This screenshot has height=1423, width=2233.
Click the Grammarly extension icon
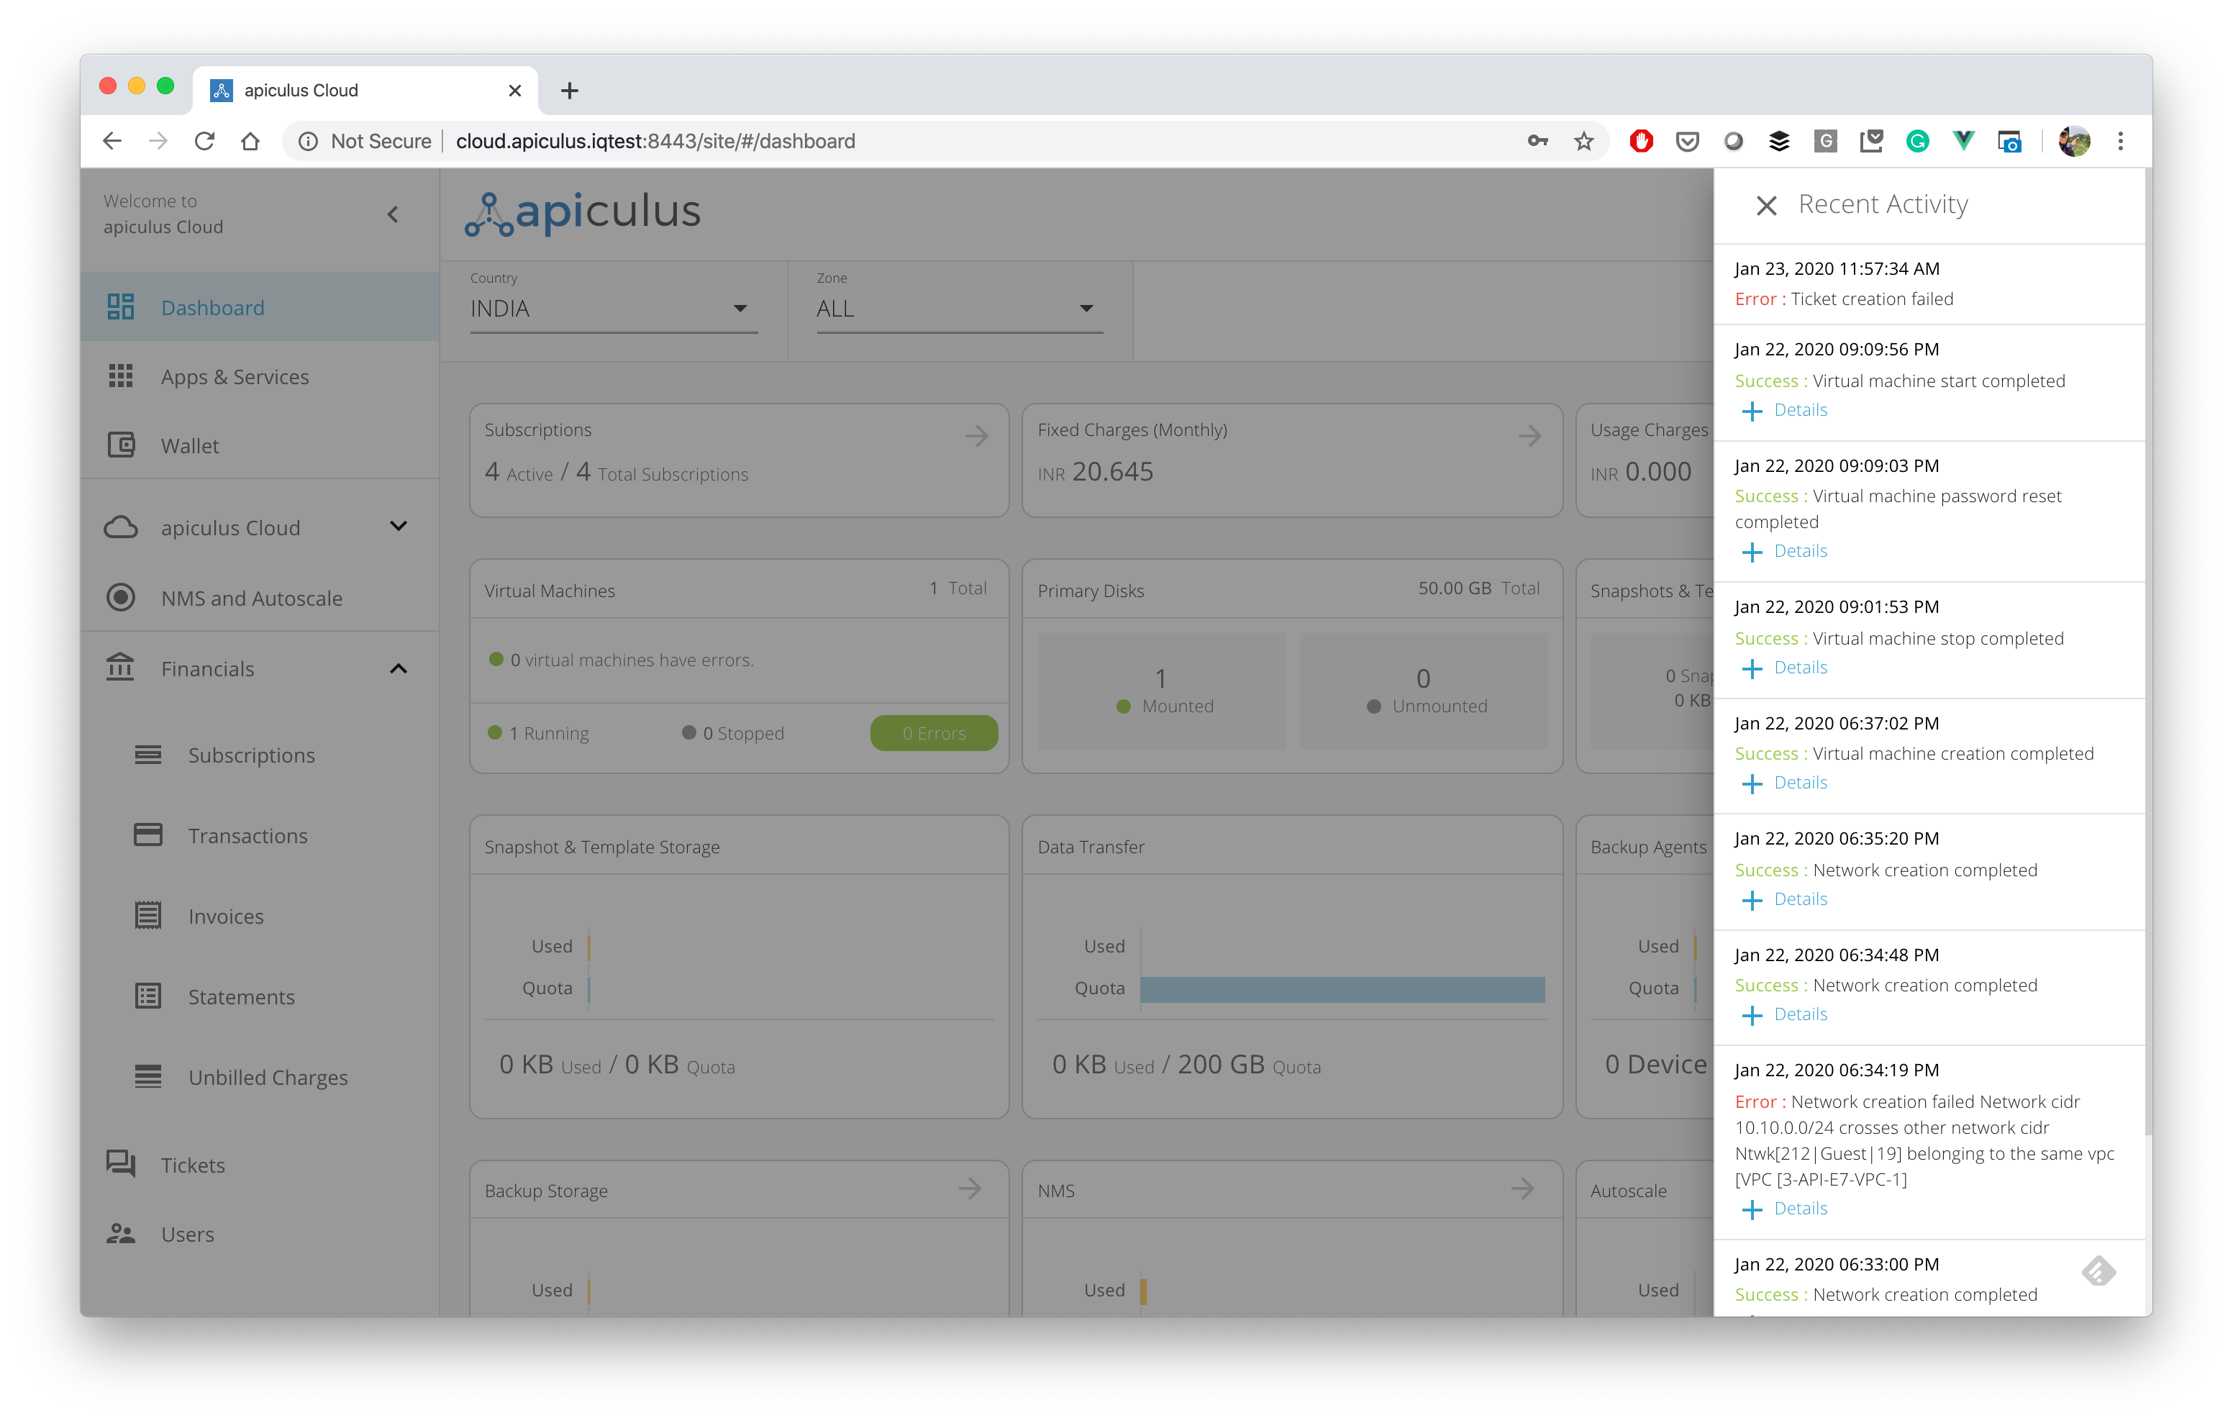pos(1918,141)
